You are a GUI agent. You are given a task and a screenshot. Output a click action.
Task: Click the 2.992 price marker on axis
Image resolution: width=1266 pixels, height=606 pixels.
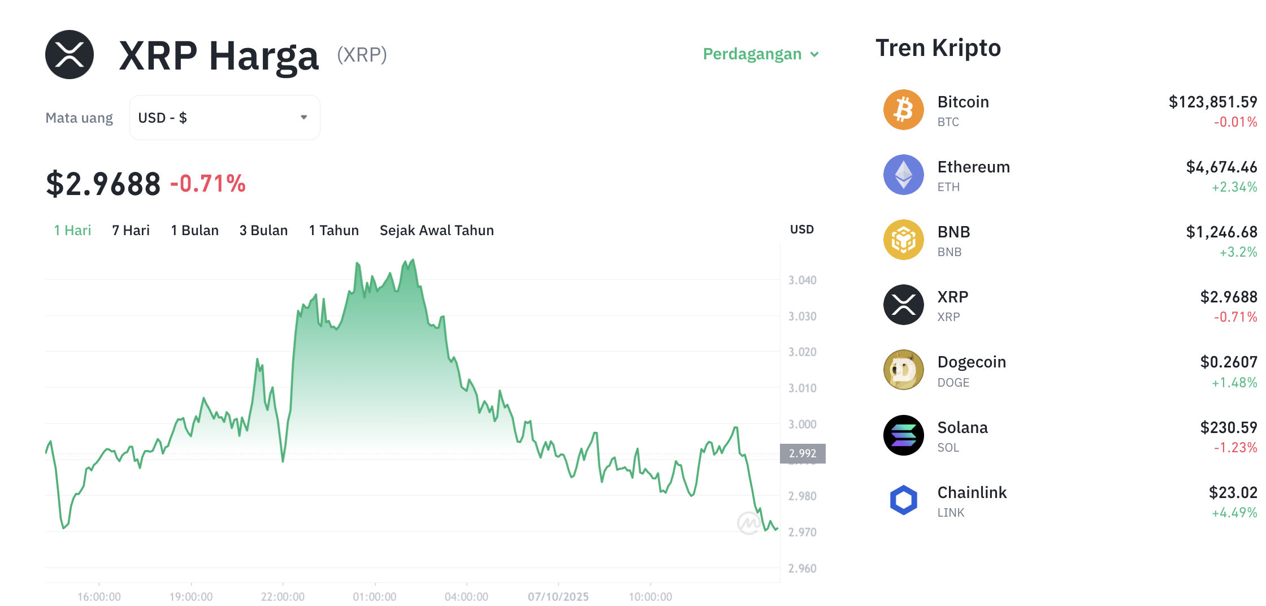click(803, 453)
